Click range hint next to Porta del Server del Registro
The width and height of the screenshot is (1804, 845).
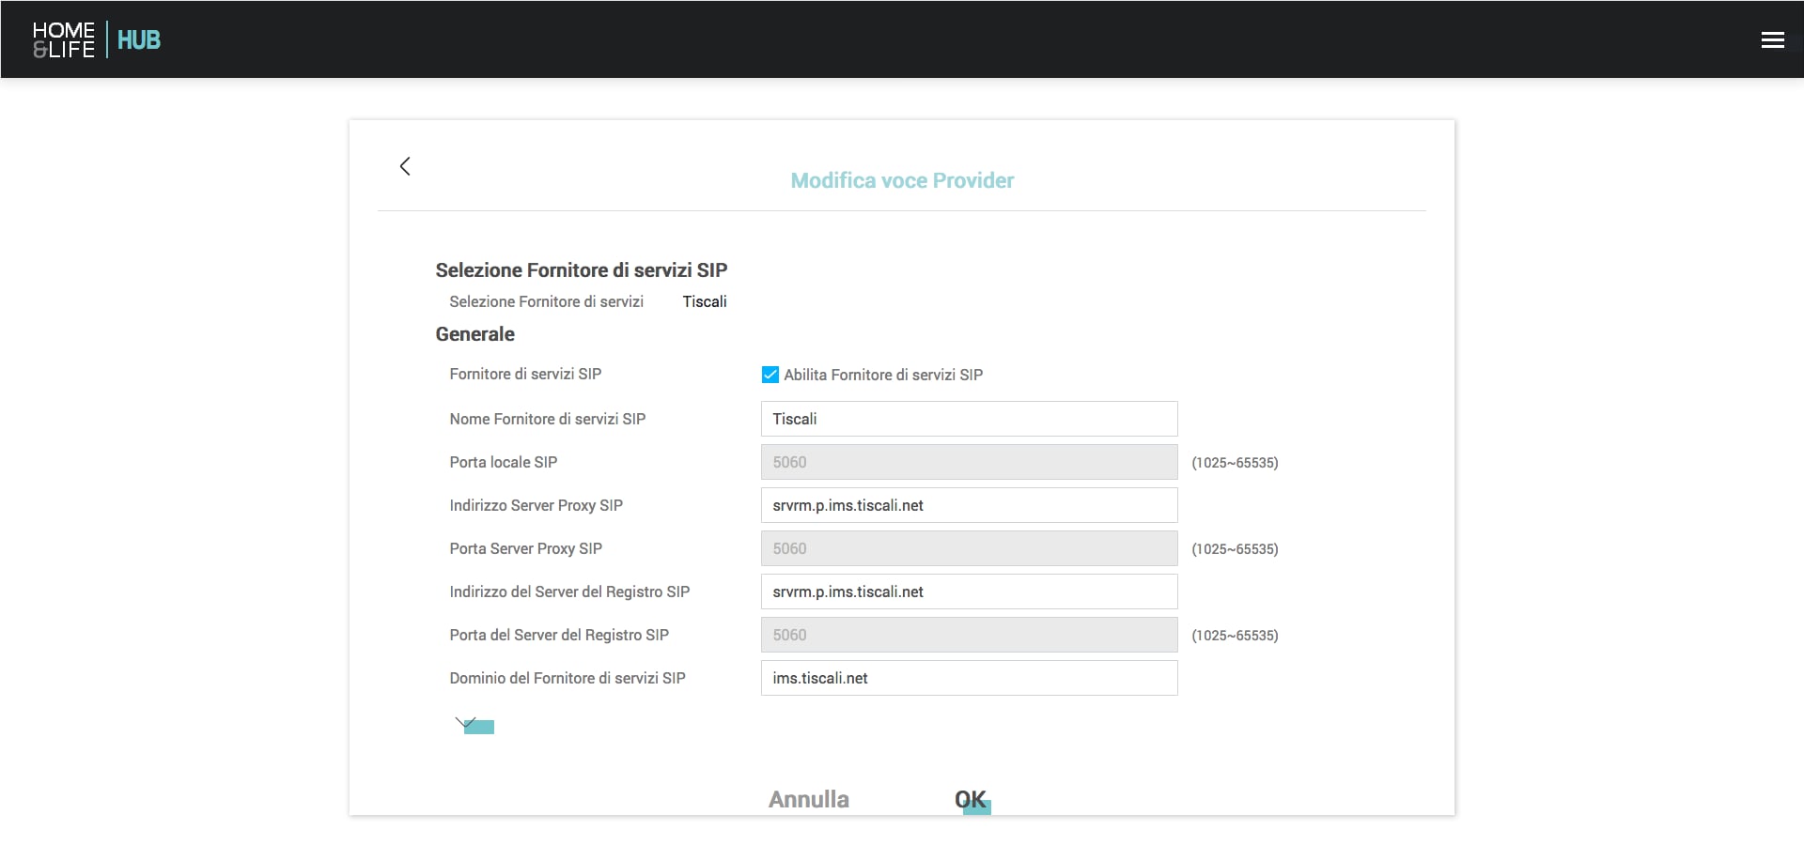point(1235,636)
